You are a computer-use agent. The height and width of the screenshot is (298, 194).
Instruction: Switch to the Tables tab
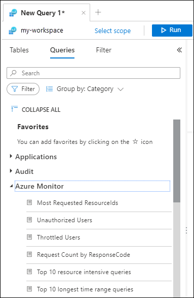tap(19, 50)
